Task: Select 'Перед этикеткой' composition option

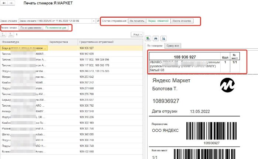Action: point(158,21)
